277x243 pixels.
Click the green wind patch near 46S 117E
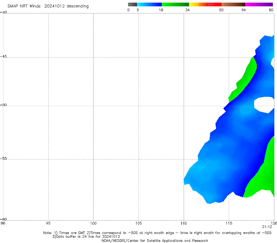[x=247, y=78]
